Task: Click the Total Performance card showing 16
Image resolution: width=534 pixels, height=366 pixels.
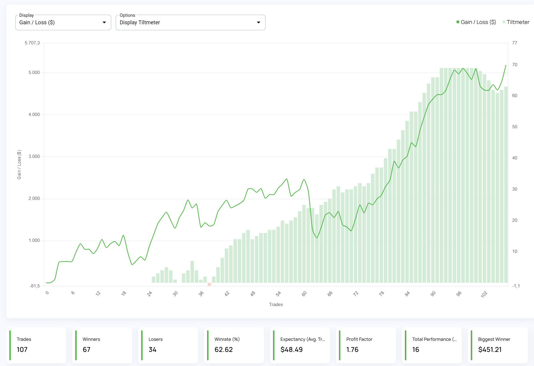Action: pos(432,345)
